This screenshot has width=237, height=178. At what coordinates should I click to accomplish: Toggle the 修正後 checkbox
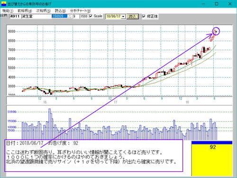point(144,16)
